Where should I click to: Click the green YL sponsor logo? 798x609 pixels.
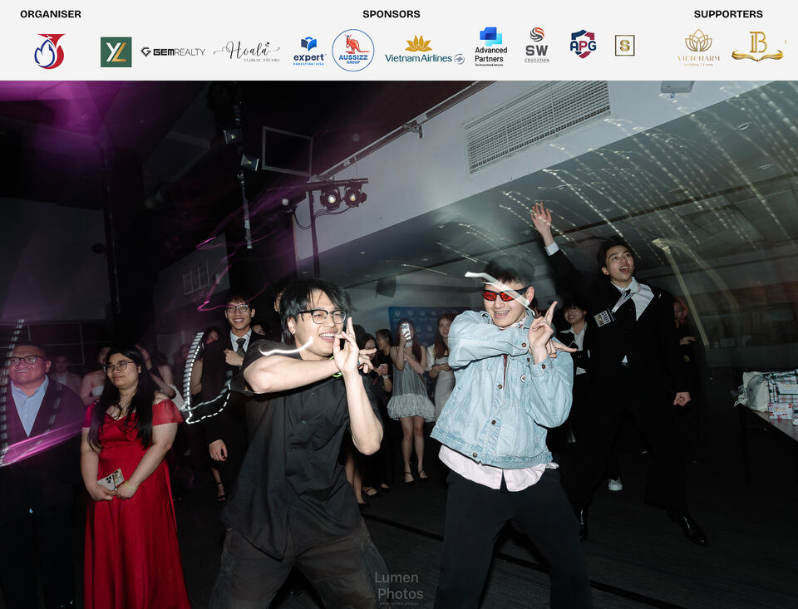click(116, 52)
